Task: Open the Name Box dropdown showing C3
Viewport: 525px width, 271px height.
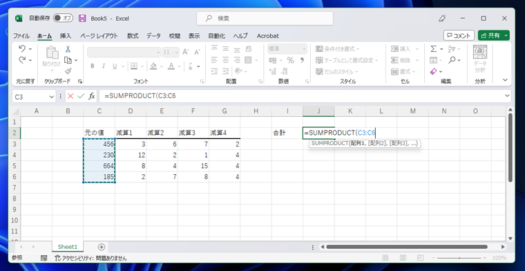Action: (52, 97)
